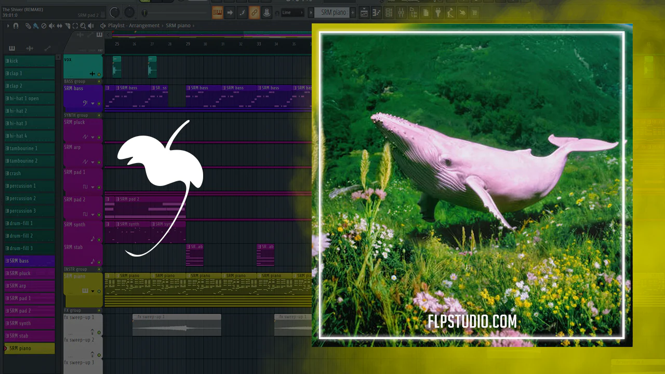Viewport: 665px width, 374px height.
Task: Select the Slice tool in playlist toolbar
Action: point(67,25)
